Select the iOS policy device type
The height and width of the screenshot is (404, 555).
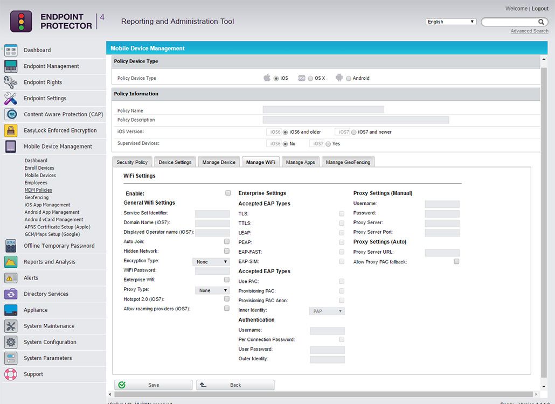pyautogui.click(x=276, y=79)
